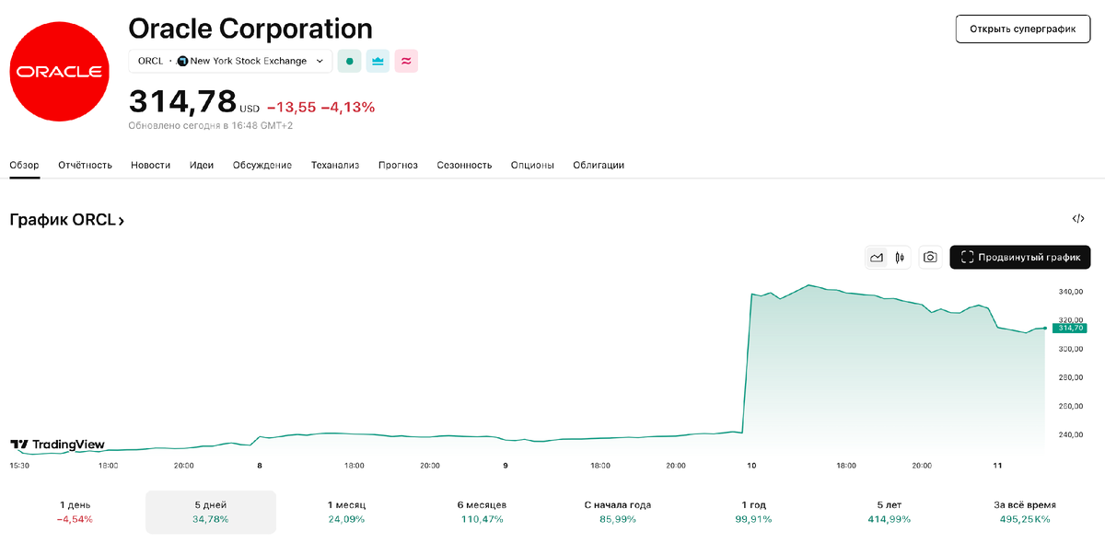Screen dimensions: 1105x543
Task: Select the С начала года range
Action: 617,512
